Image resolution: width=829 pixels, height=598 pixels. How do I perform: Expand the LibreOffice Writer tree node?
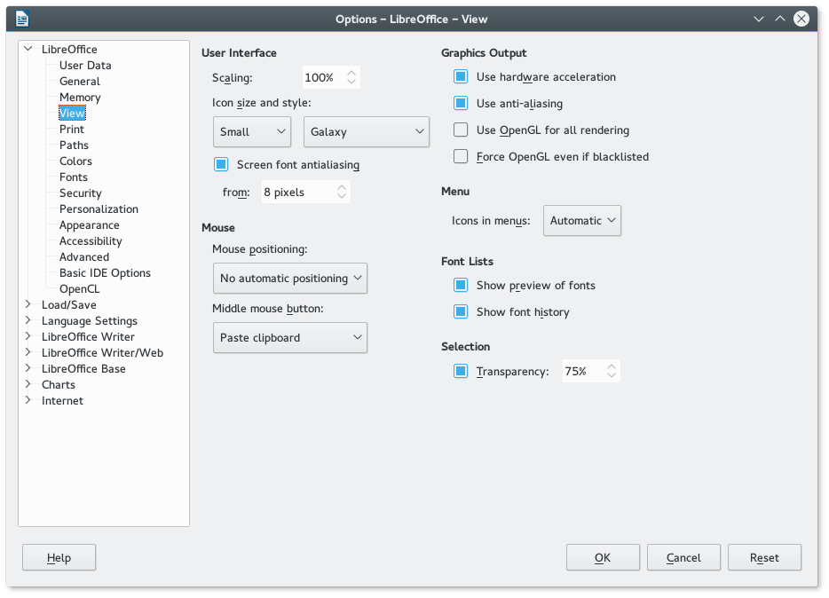[28, 336]
